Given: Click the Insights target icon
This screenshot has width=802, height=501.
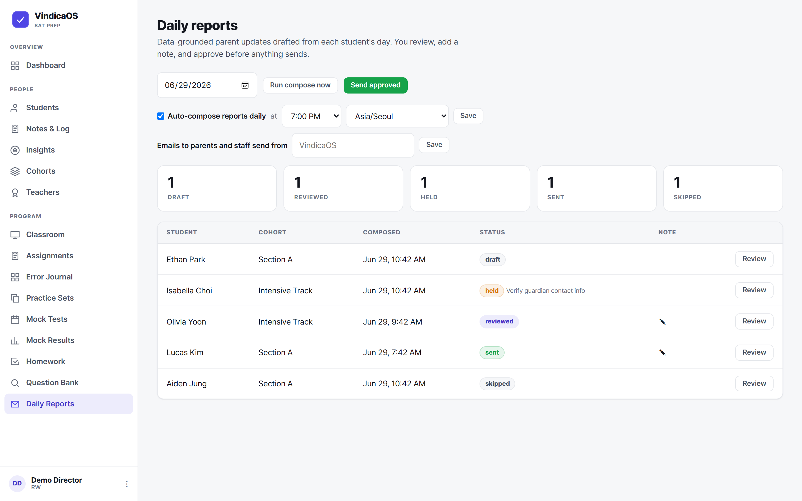Looking at the screenshot, I should pyautogui.click(x=15, y=150).
